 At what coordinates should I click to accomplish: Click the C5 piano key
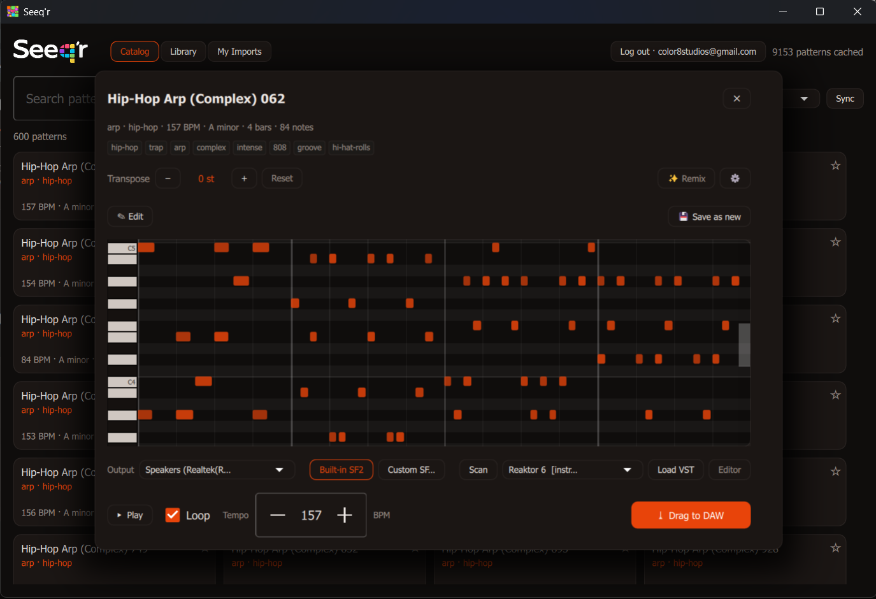[x=122, y=248]
